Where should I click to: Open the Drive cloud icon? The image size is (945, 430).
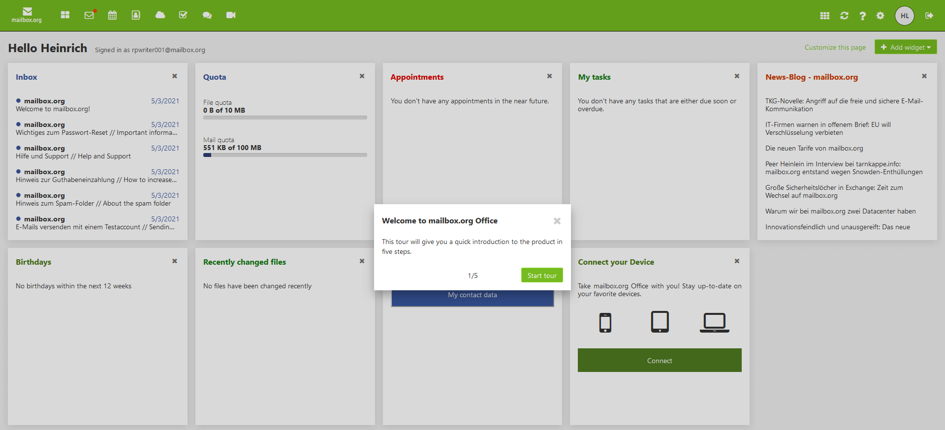click(x=160, y=15)
